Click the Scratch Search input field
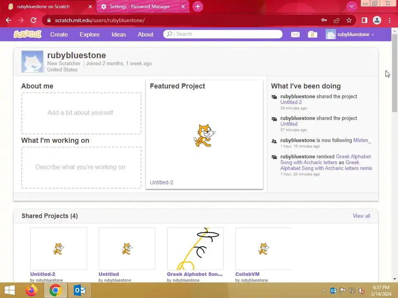398x298 pixels. 228,34
